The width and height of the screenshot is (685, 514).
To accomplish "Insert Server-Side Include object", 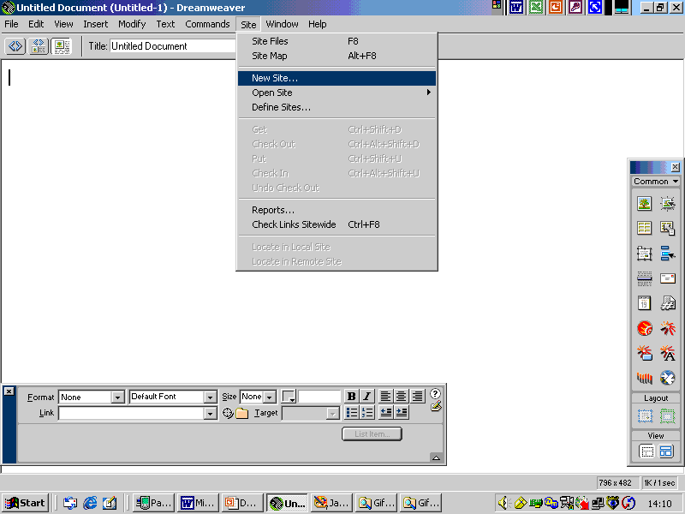I will 668,303.
